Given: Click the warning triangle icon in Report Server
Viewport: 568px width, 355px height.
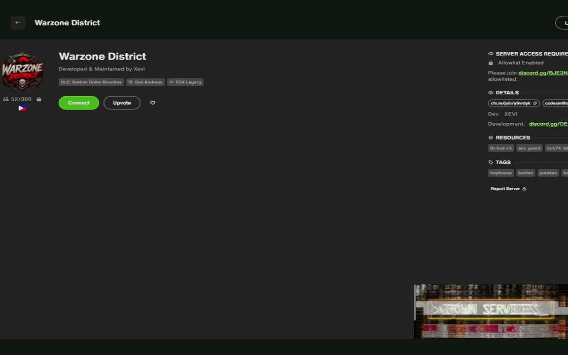Looking at the screenshot, I should (x=524, y=189).
